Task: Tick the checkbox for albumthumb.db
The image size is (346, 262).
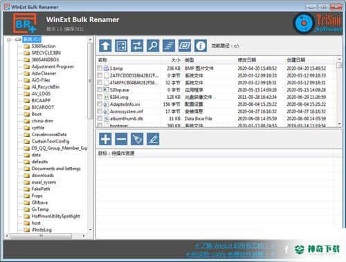Action: (100, 118)
